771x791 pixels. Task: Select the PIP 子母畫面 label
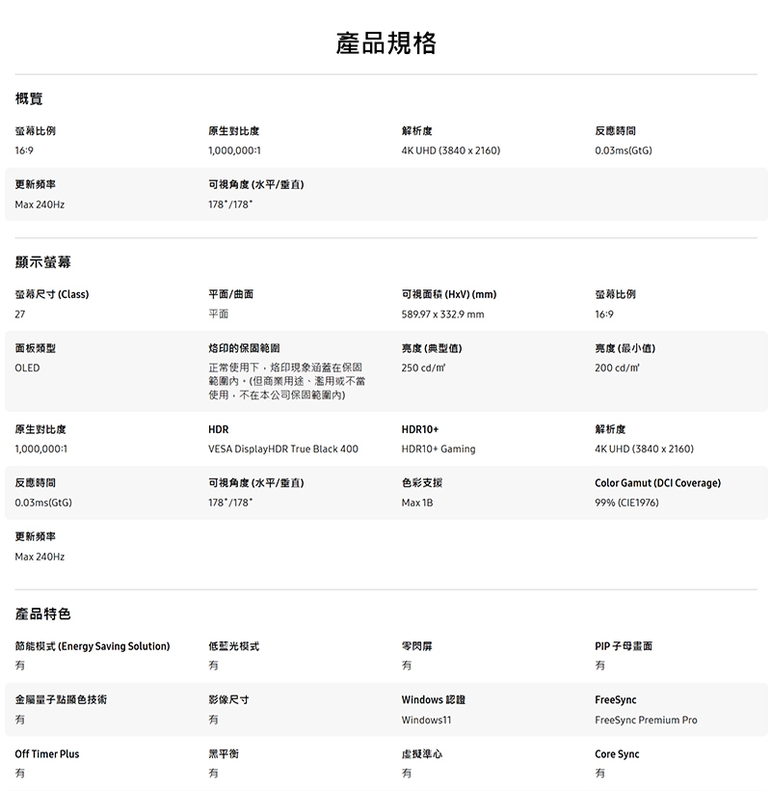click(x=624, y=646)
